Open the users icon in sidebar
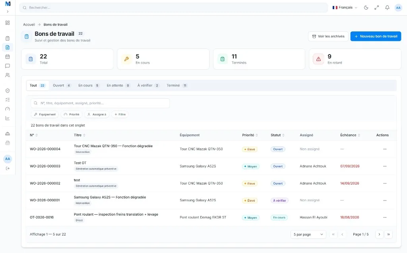This screenshot has width=407, height=253. tap(8, 75)
